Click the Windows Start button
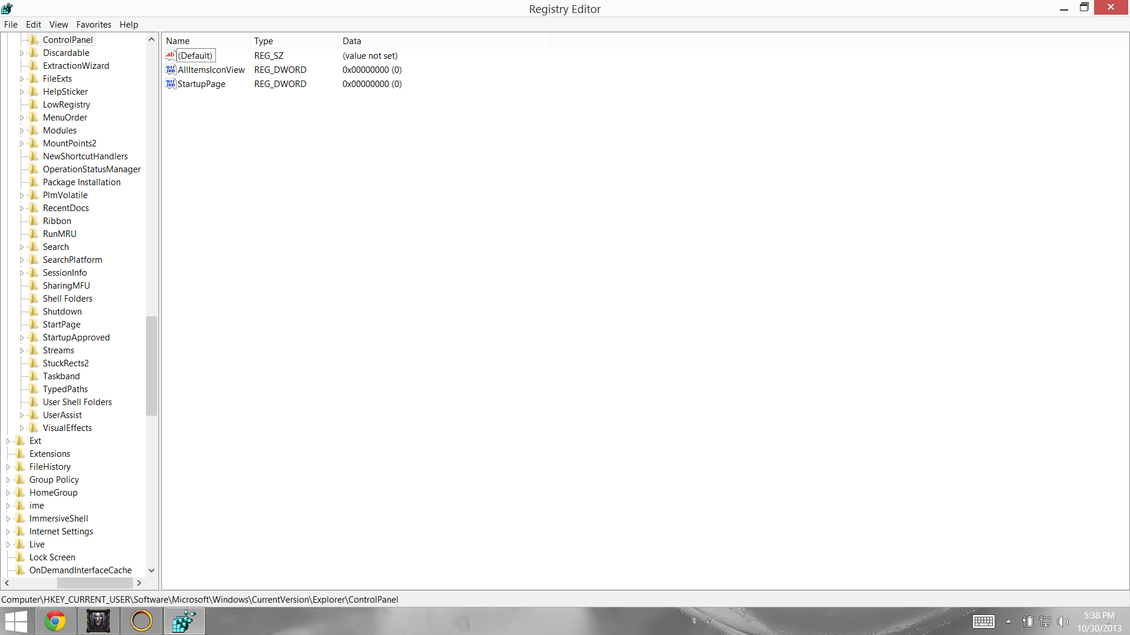Viewport: 1130px width, 635px height. pos(16,621)
